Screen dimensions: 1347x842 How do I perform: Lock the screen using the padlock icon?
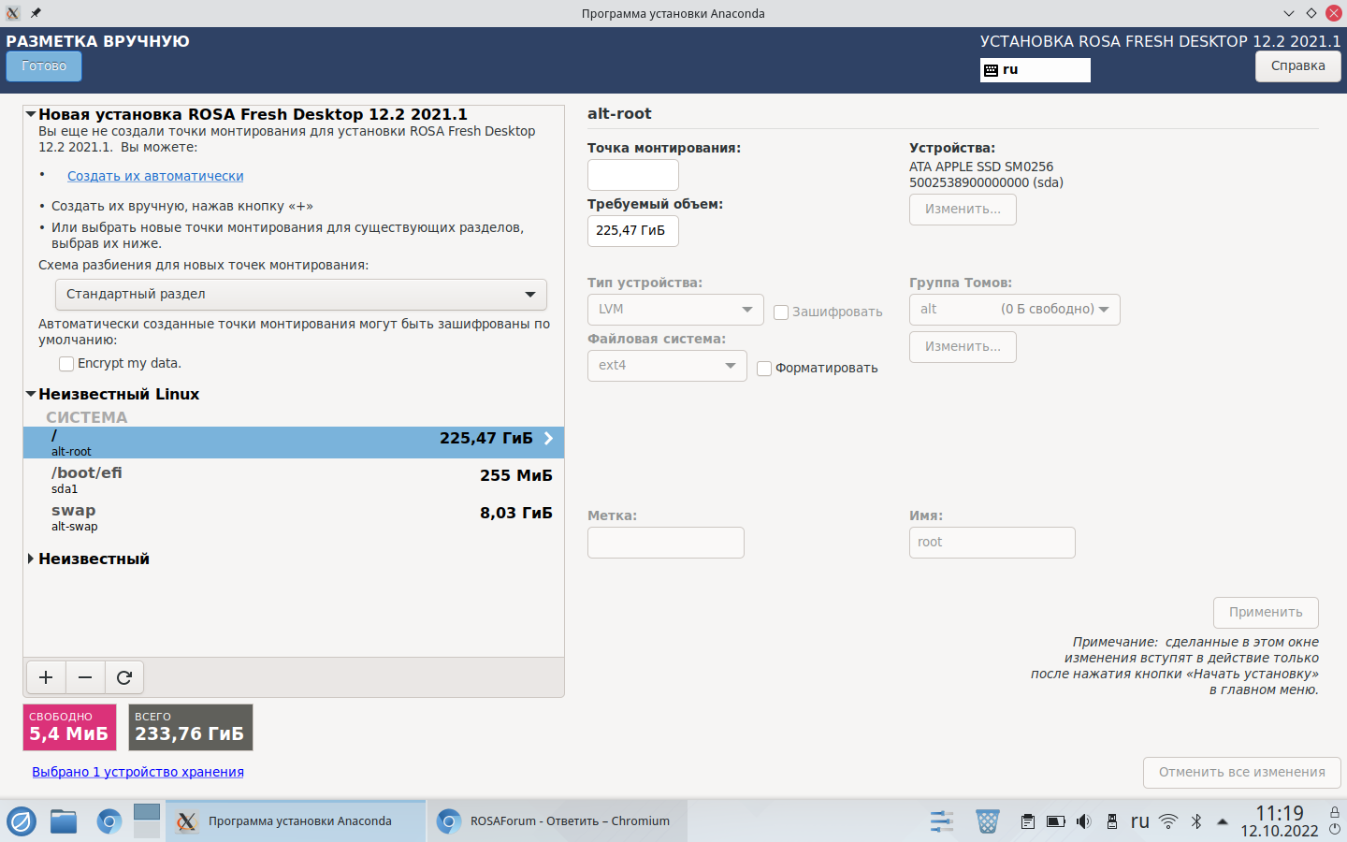click(1335, 812)
